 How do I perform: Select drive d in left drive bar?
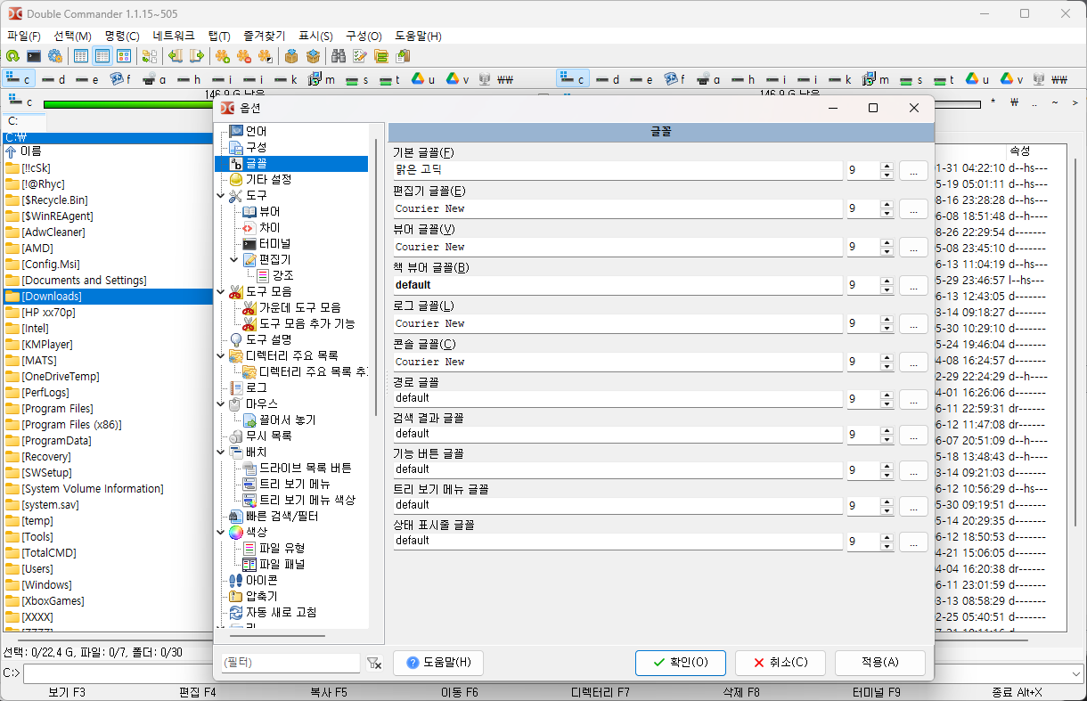point(54,79)
